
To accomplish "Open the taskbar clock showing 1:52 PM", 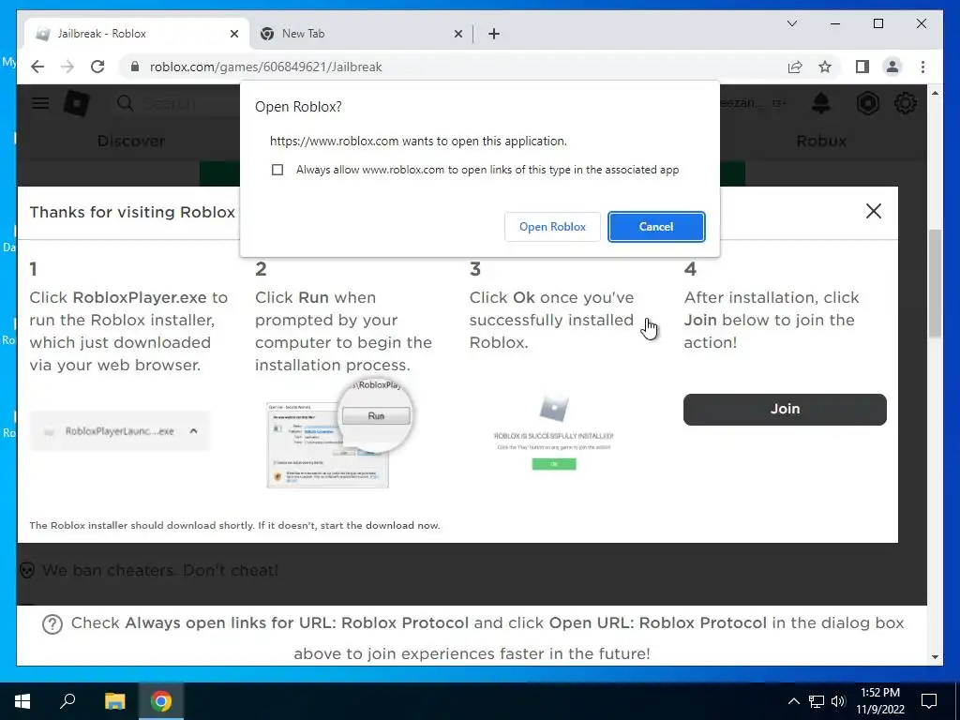I will (879, 701).
